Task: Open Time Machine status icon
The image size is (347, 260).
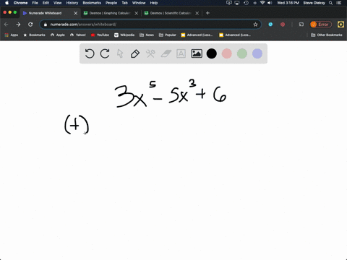Action: coord(246,3)
